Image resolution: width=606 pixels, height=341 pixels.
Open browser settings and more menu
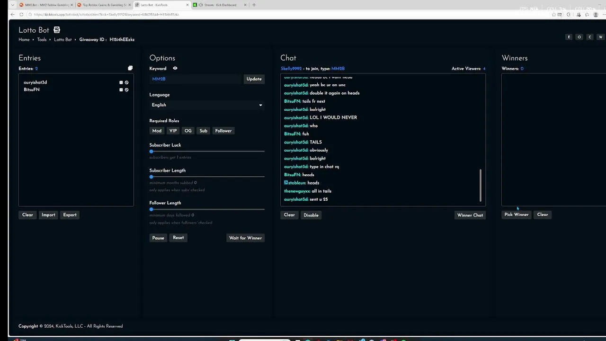pyautogui.click(x=603, y=15)
